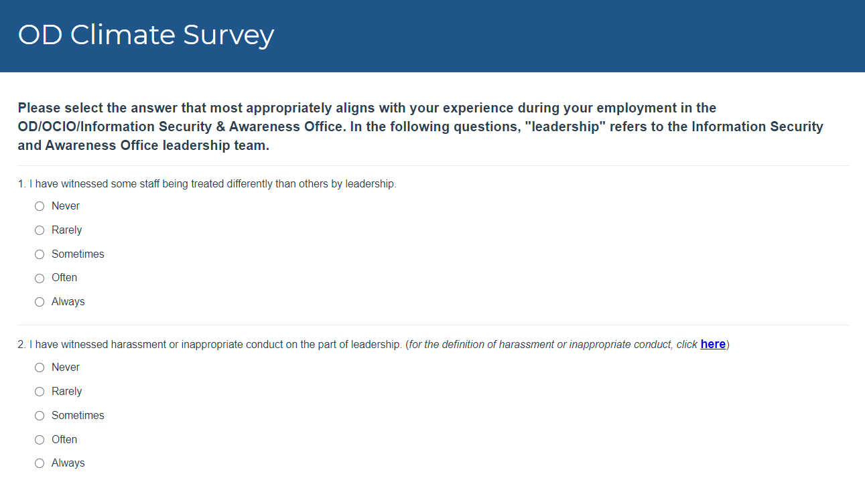The height and width of the screenshot is (486, 865).
Task: Click the question 1 statement text
Action: [x=207, y=183]
